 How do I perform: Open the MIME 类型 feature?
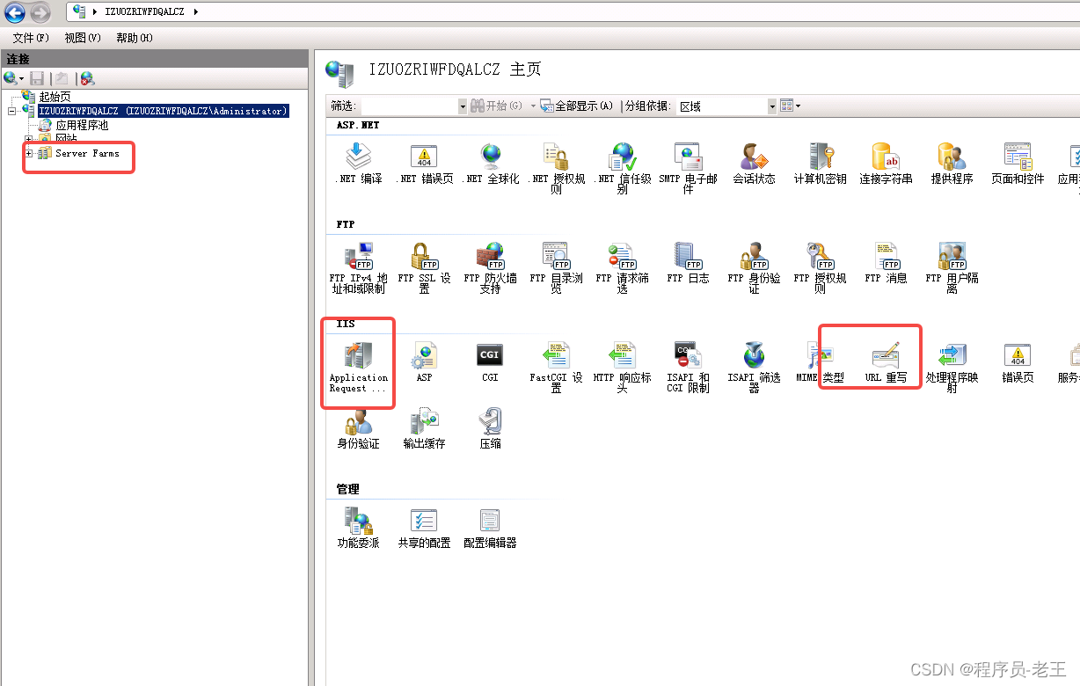(x=820, y=362)
